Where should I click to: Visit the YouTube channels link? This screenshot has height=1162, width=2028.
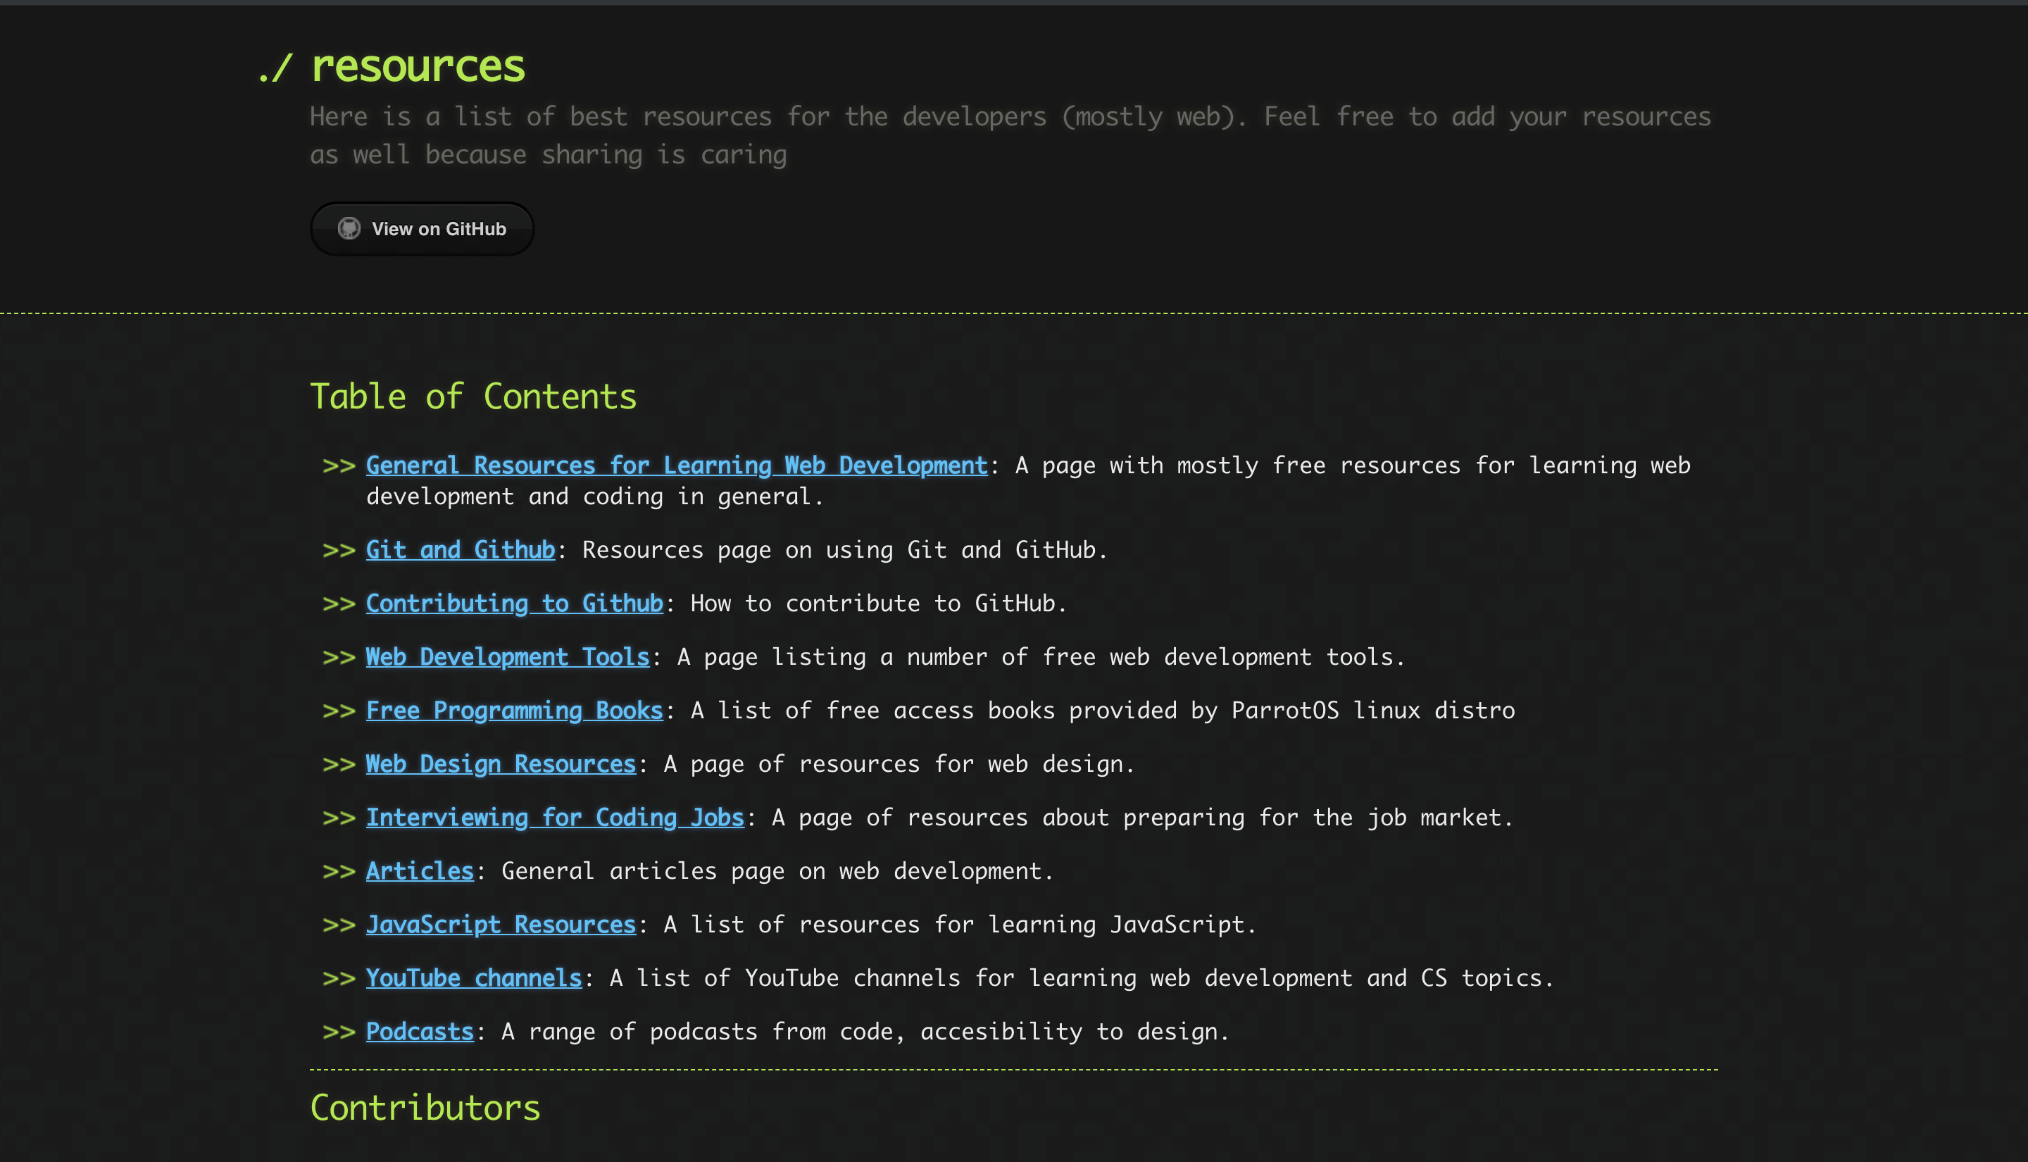474,977
